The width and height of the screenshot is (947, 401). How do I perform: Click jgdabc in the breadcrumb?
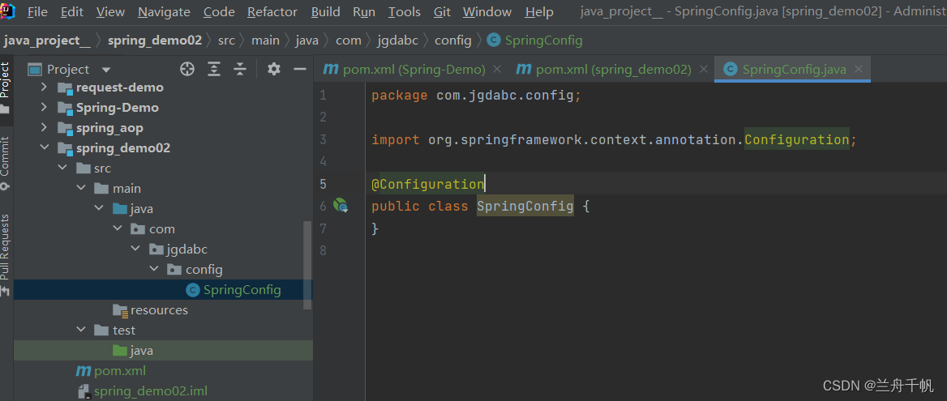coord(399,41)
